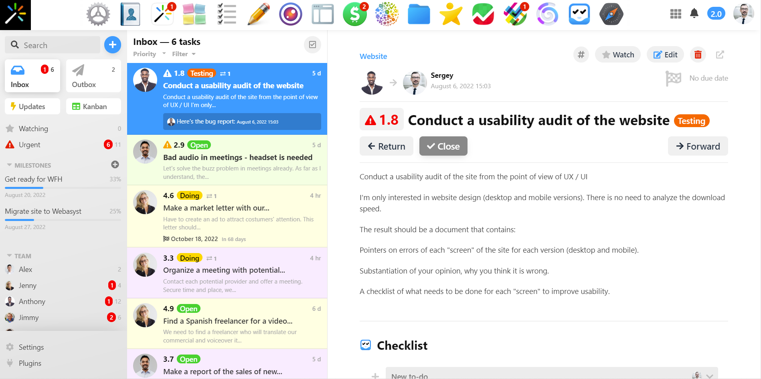
Task: Forward the task to the next stage
Action: click(698, 146)
